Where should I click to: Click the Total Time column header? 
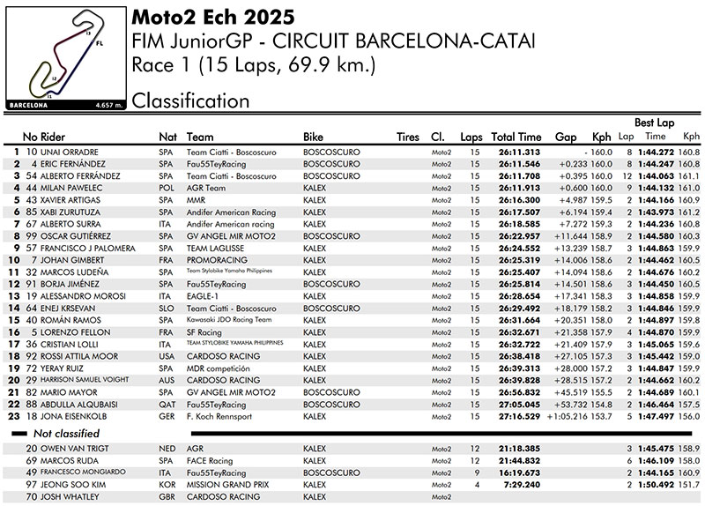516,137
